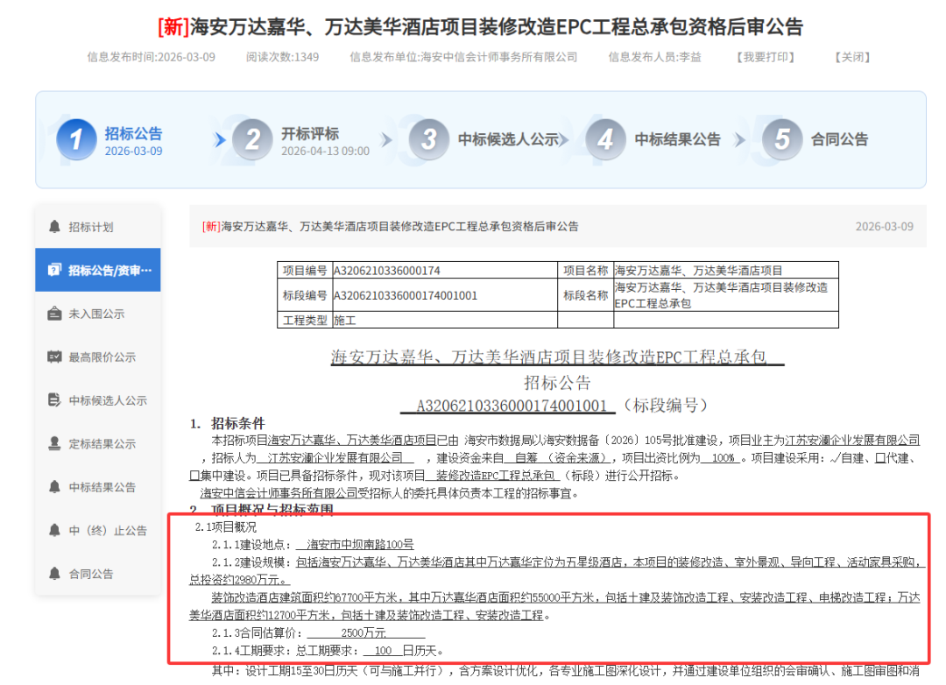Click the edit-document icon beside 中标候选人公示

coord(54,400)
